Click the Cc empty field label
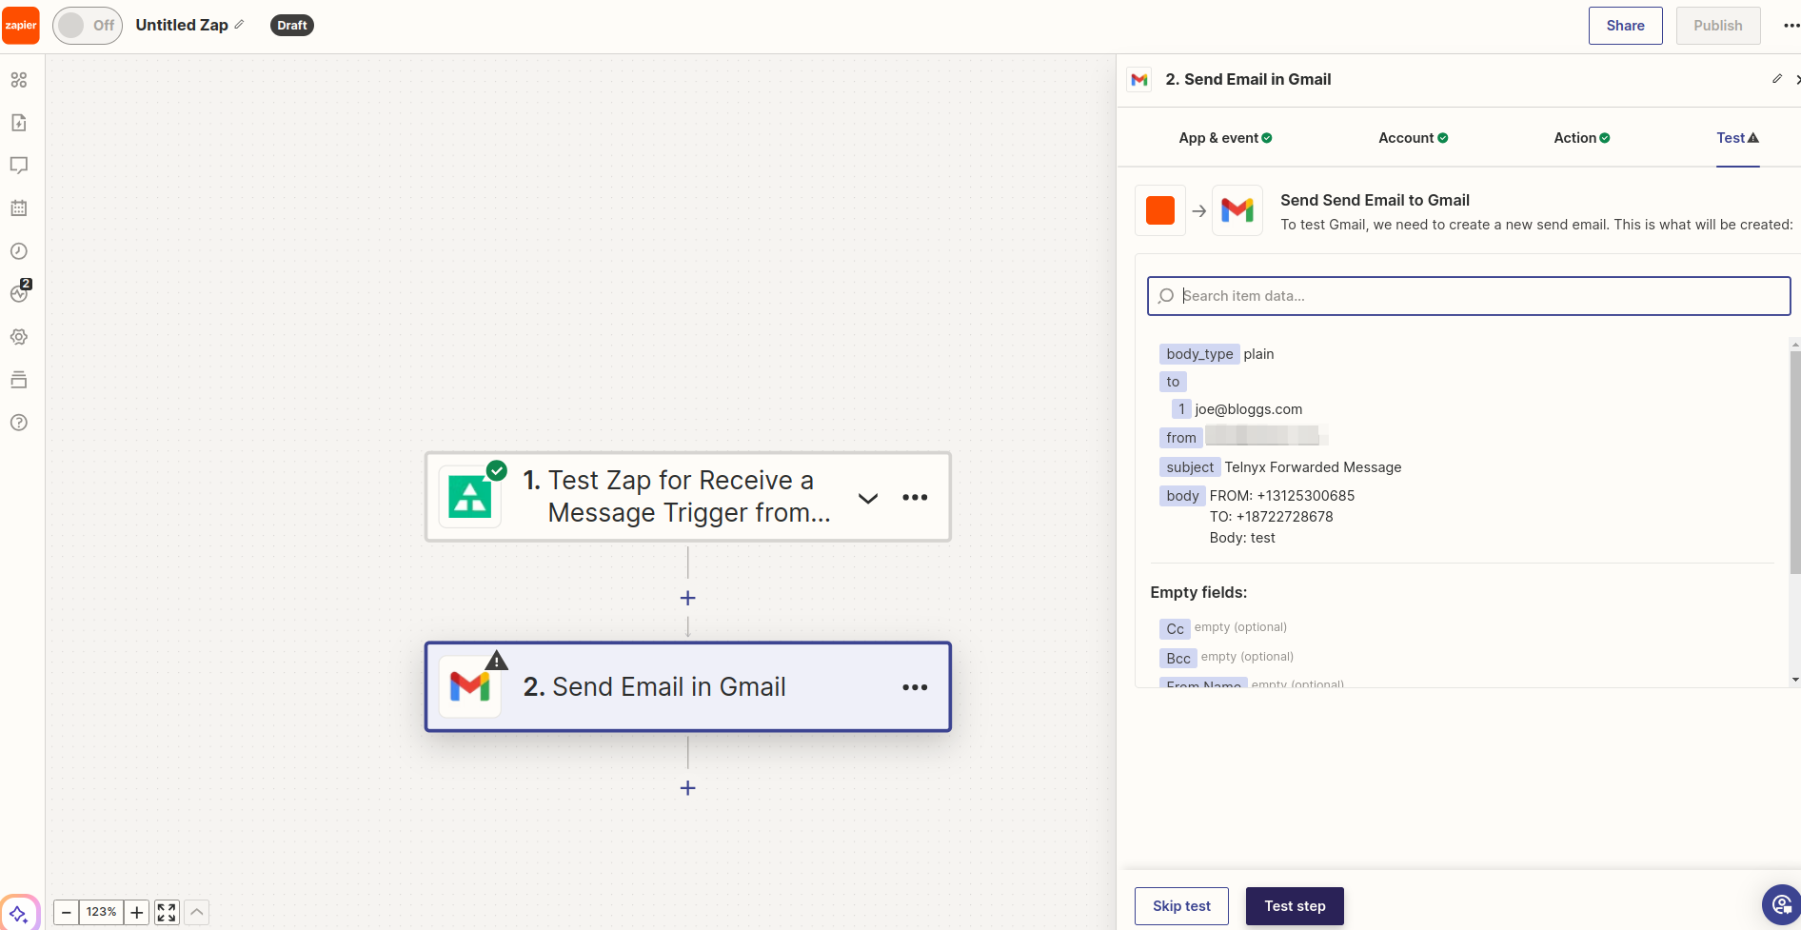 coord(1175,629)
